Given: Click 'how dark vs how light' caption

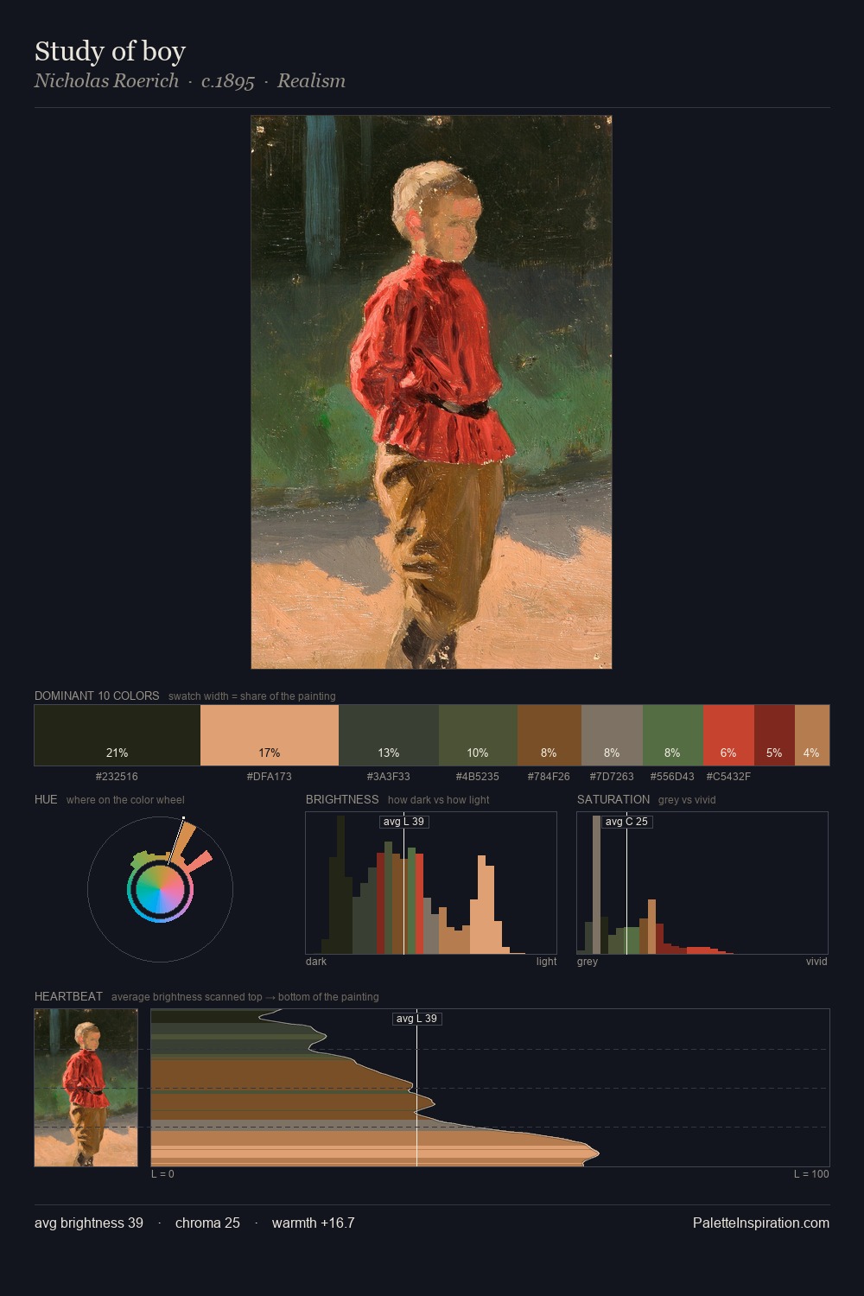Looking at the screenshot, I should pos(439,800).
